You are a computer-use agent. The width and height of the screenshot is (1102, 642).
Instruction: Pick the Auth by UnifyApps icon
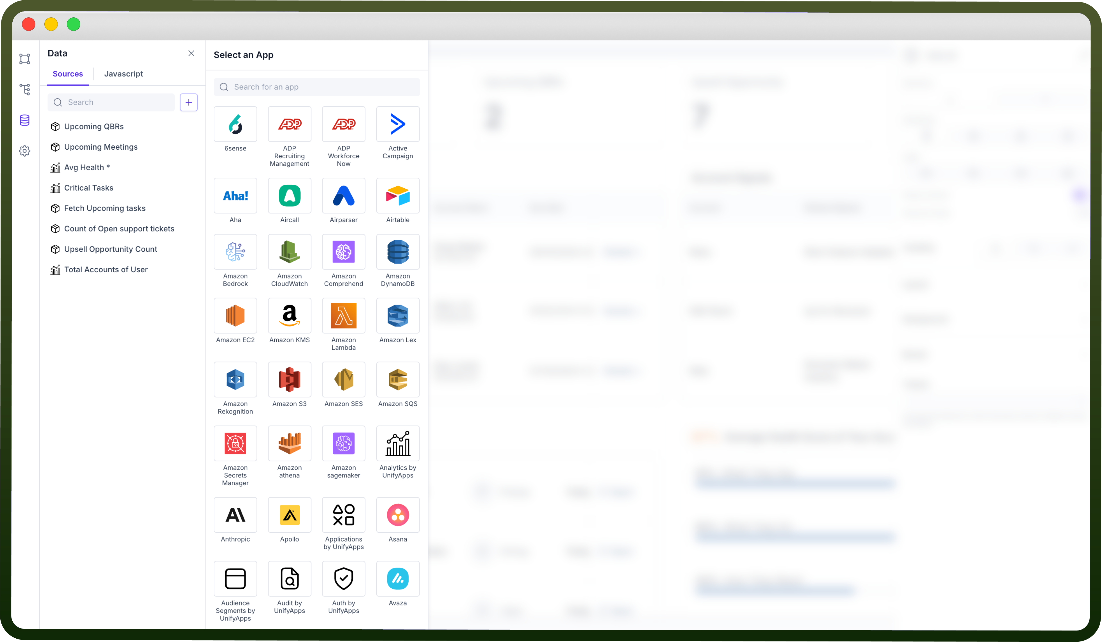click(x=344, y=579)
